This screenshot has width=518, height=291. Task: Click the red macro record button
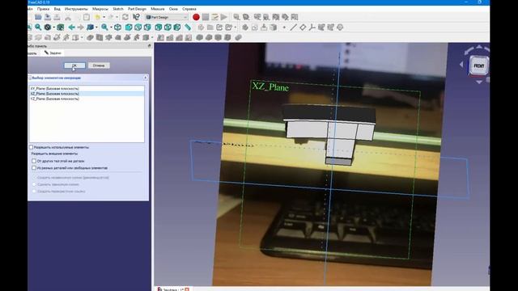point(196,17)
